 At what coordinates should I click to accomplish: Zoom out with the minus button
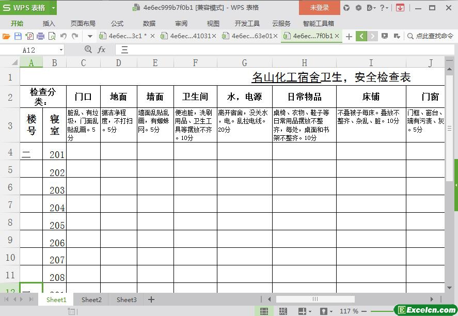point(364,311)
